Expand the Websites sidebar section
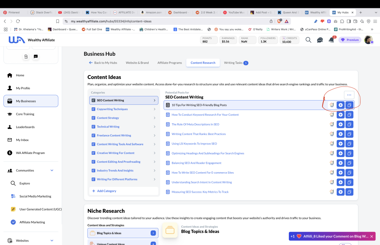The image size is (380, 245). point(52,241)
